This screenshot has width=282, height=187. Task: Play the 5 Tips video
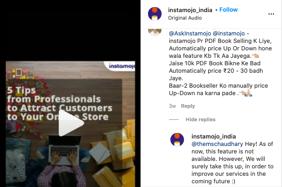[71, 123]
